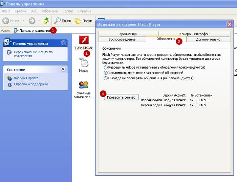Select 'Никогда не проверять обновления' radio option
Image resolution: width=237 pixels, height=182 pixels.
click(x=106, y=78)
